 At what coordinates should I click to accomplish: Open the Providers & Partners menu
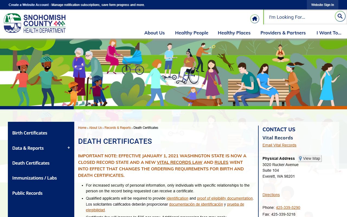[283, 33]
